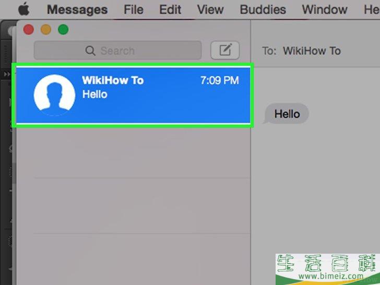Viewport: 380px width, 285px height.
Task: Click the 7:09 PM timestamp
Action: [x=220, y=80]
